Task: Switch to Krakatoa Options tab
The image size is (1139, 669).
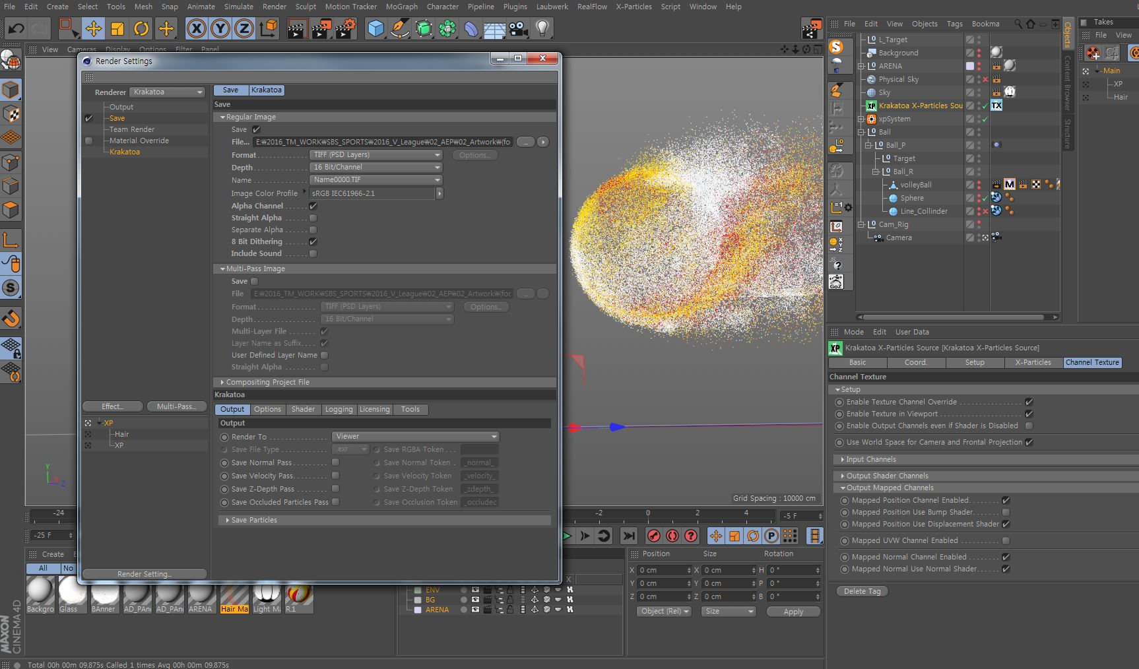Action: 267,409
